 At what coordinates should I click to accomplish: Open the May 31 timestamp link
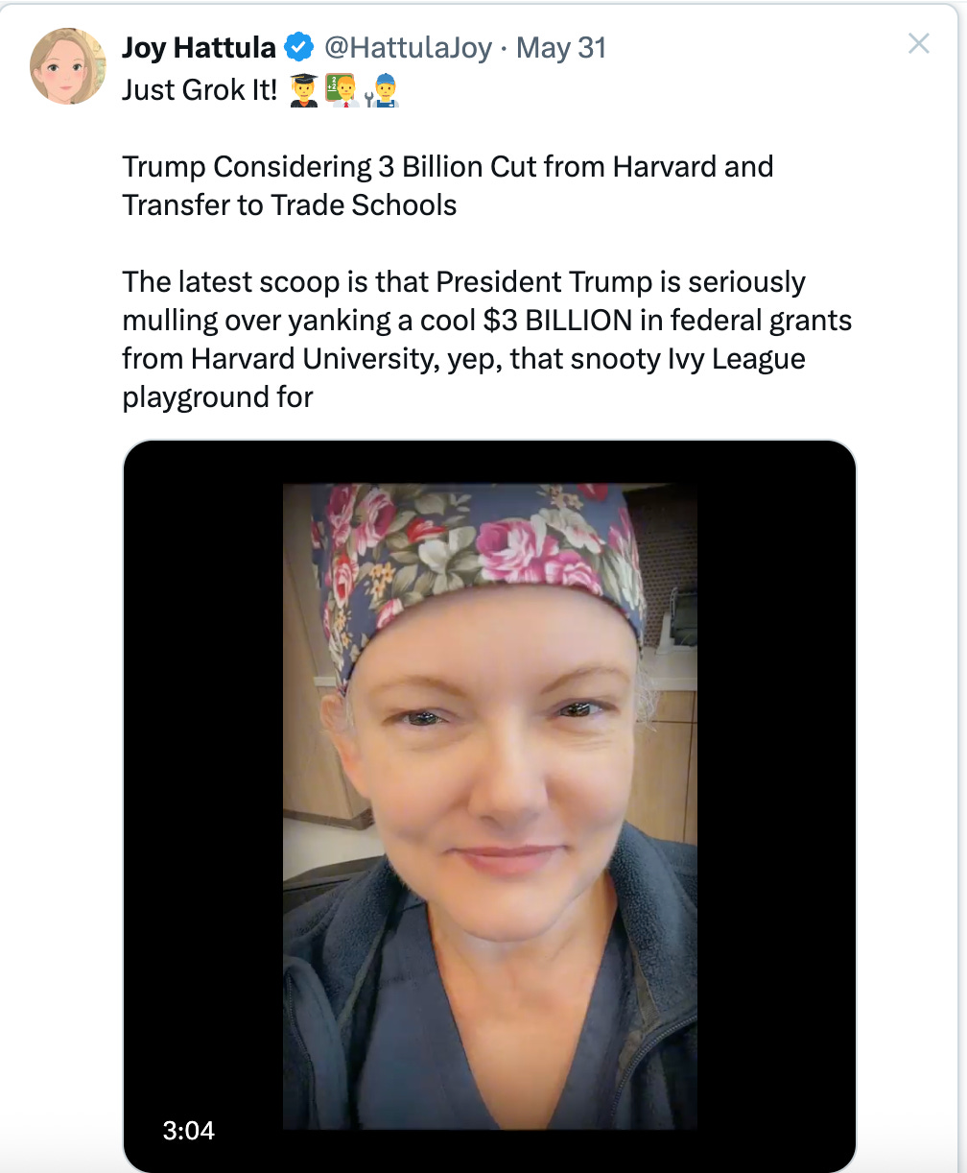click(561, 47)
